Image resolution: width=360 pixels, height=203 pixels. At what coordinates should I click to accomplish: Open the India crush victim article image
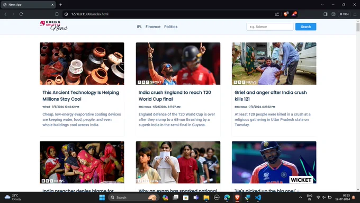point(274,64)
